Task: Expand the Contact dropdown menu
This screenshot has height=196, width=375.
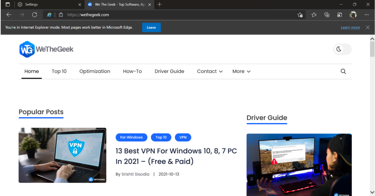Action: pos(209,72)
